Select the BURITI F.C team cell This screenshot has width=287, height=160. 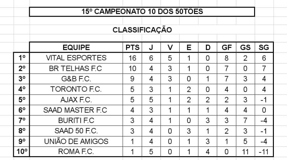click(x=76, y=121)
